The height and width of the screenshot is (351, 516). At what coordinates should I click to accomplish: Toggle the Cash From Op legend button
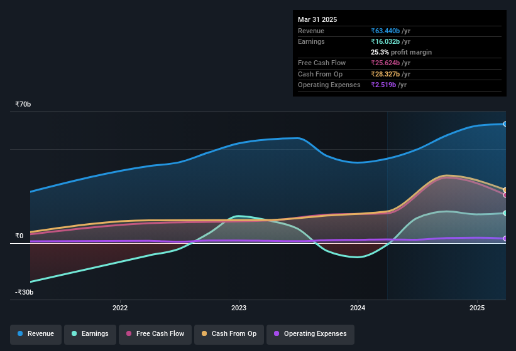pyautogui.click(x=229, y=334)
